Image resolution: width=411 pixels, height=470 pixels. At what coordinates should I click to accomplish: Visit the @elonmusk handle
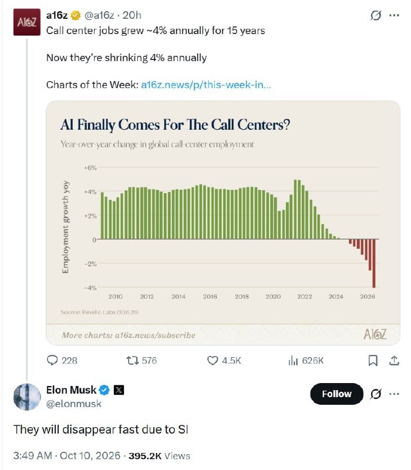point(74,404)
